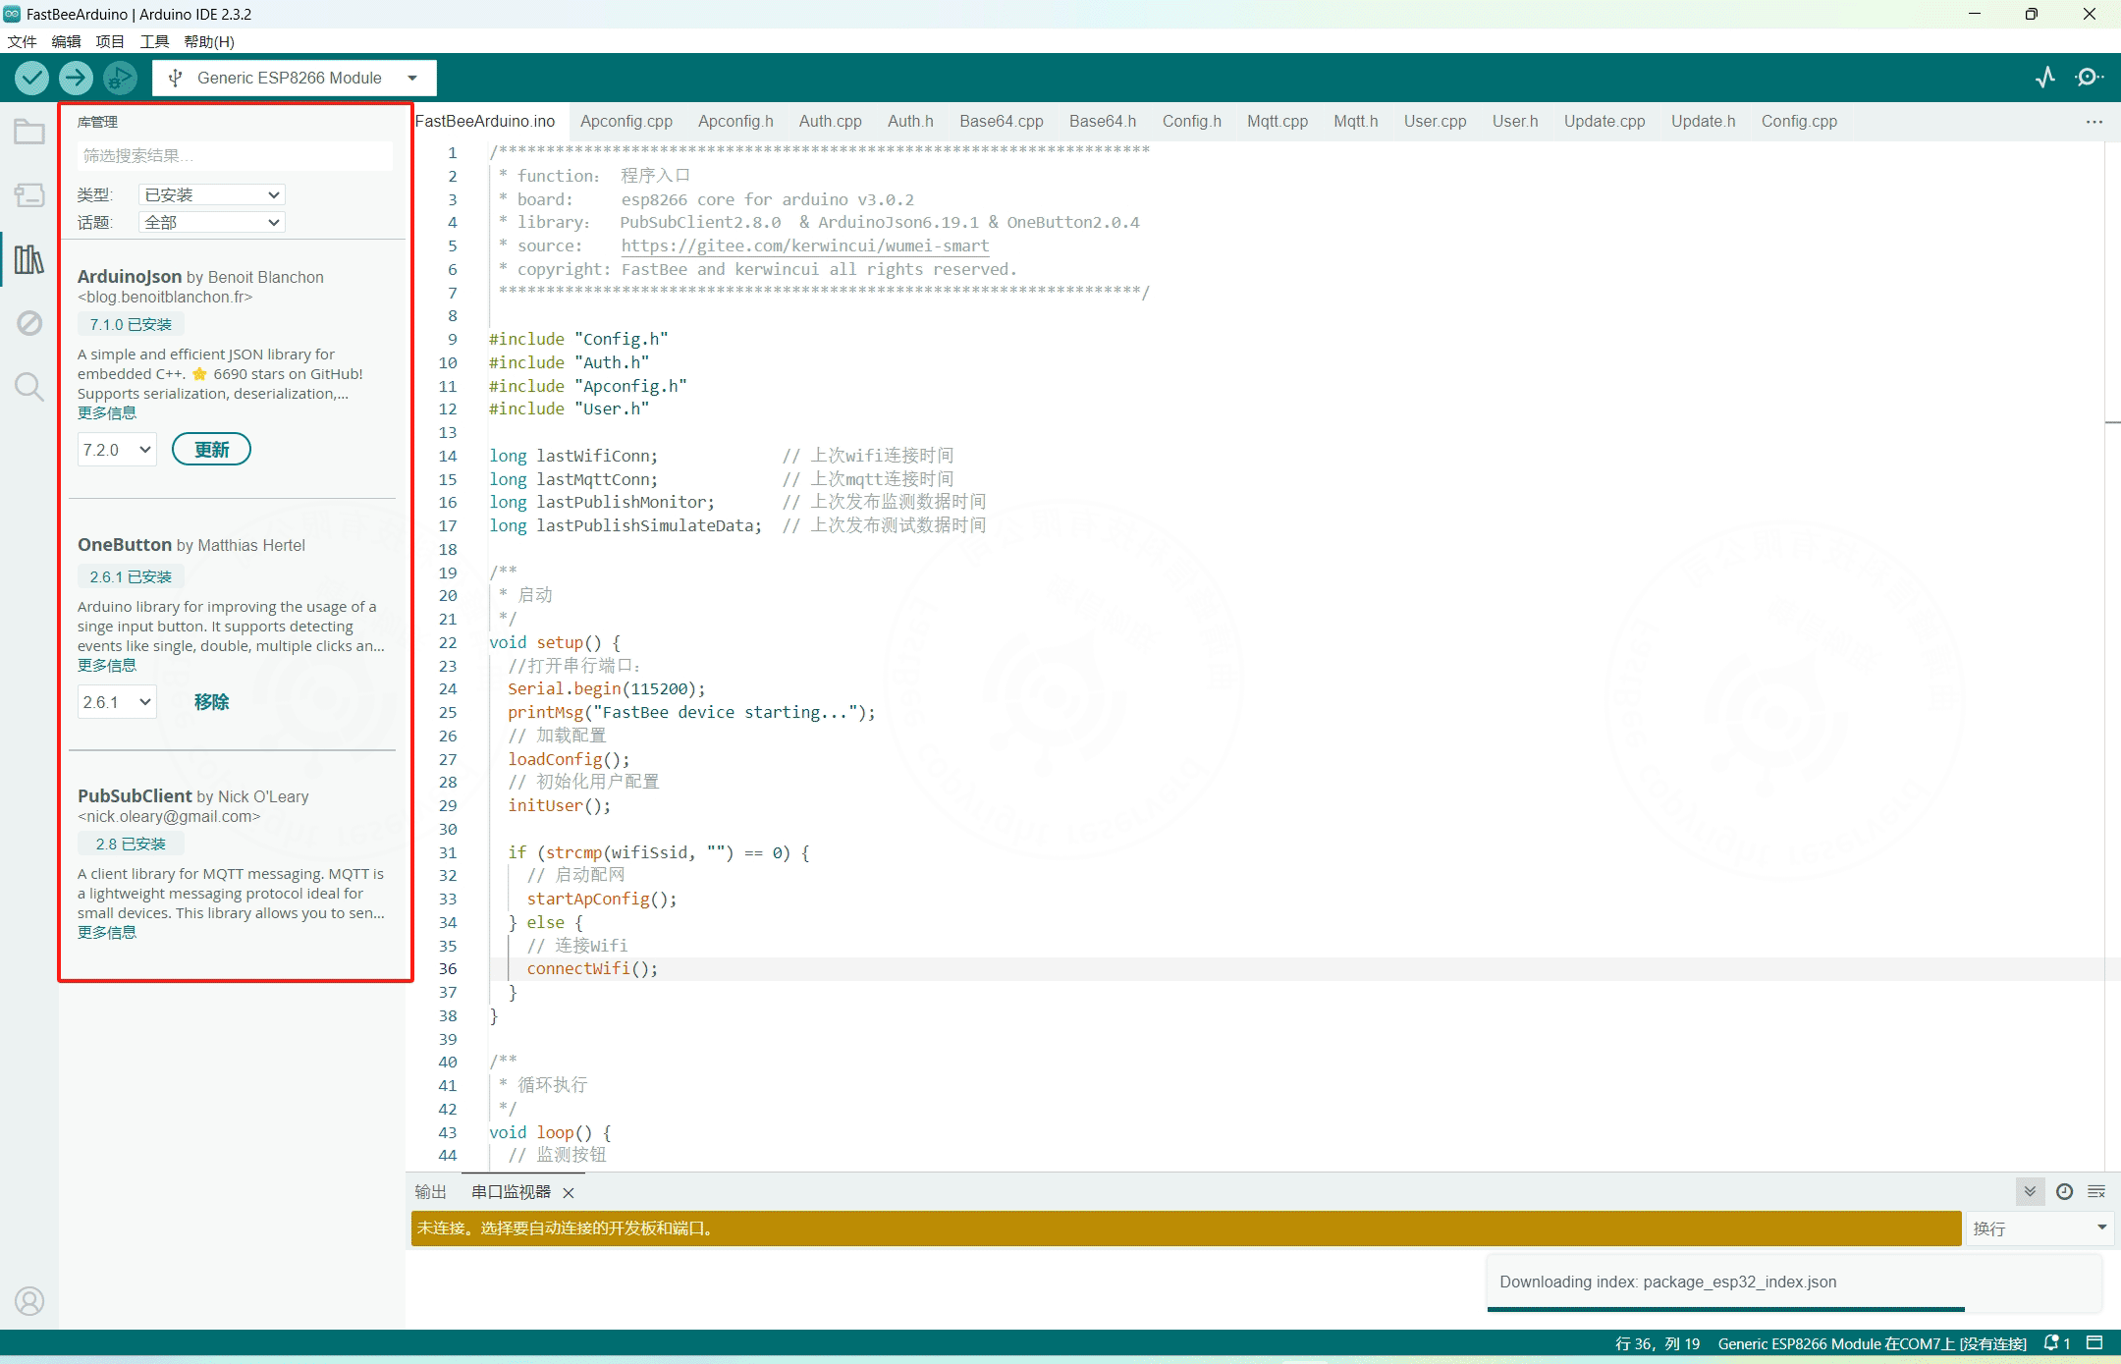This screenshot has height=1364, width=2121.
Task: Open the gitee.com source URL in code
Action: point(805,246)
